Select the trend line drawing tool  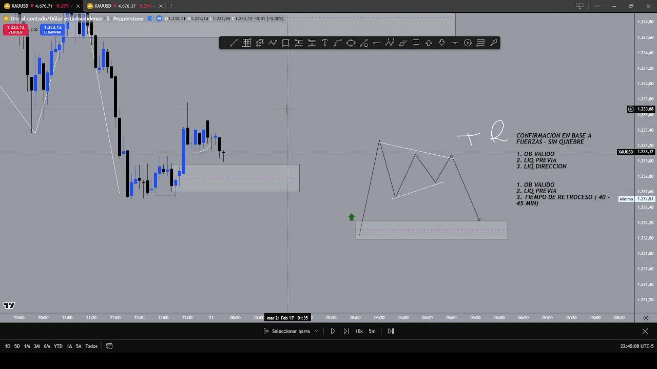[x=234, y=43]
